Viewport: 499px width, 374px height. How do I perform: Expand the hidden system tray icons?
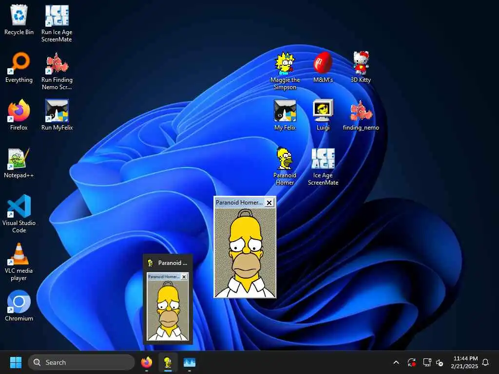click(396, 362)
